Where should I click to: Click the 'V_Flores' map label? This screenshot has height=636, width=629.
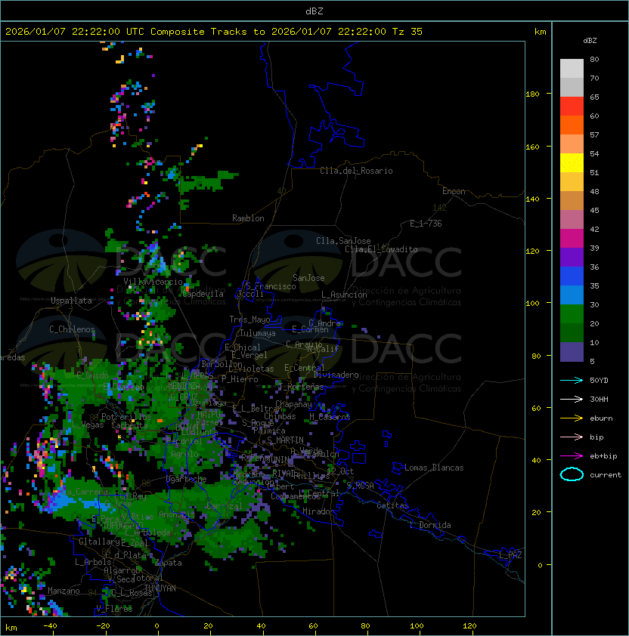(114, 609)
